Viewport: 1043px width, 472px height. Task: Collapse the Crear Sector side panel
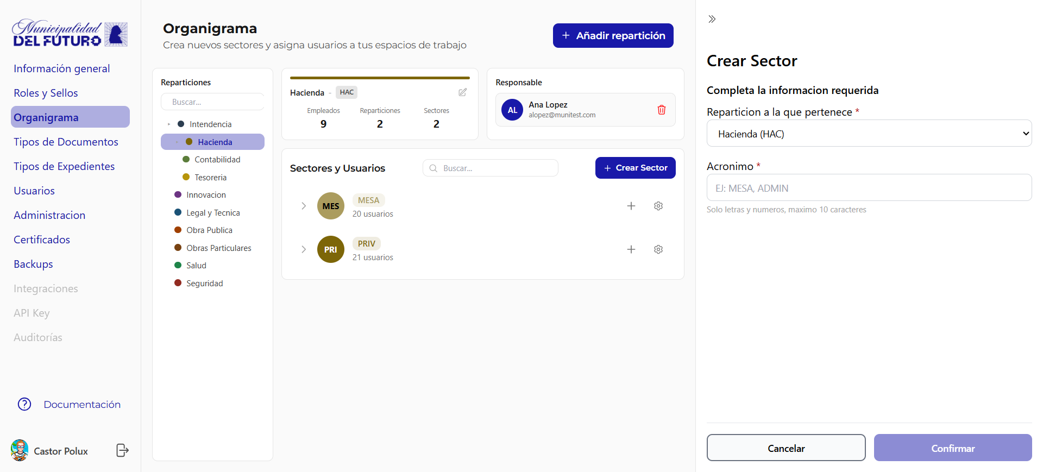[712, 19]
